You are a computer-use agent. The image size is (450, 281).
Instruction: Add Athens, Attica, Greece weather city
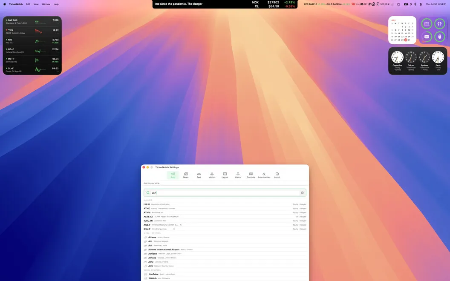[225, 237]
